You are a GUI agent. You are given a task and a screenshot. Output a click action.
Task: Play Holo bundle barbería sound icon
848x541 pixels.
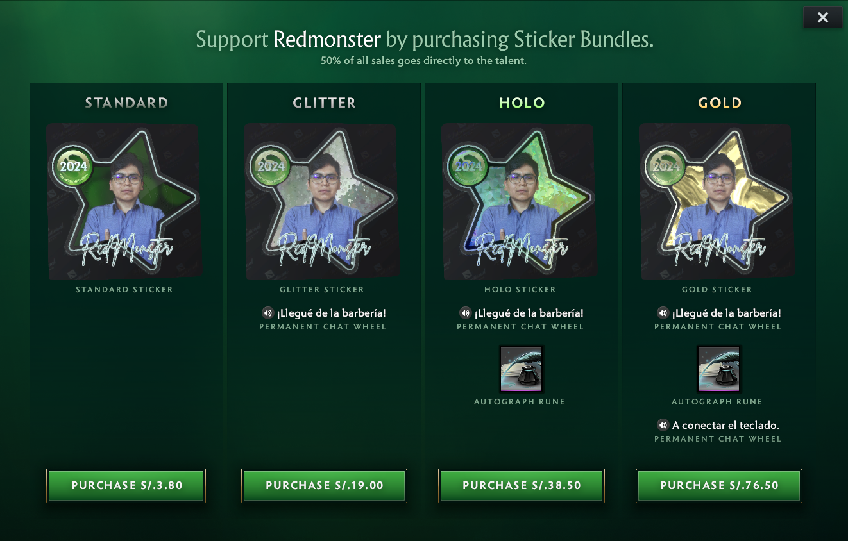pyautogui.click(x=465, y=313)
